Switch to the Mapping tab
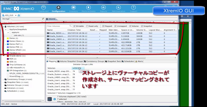Image resolution: width=207 pixels, height=107 pixels. click(51, 61)
